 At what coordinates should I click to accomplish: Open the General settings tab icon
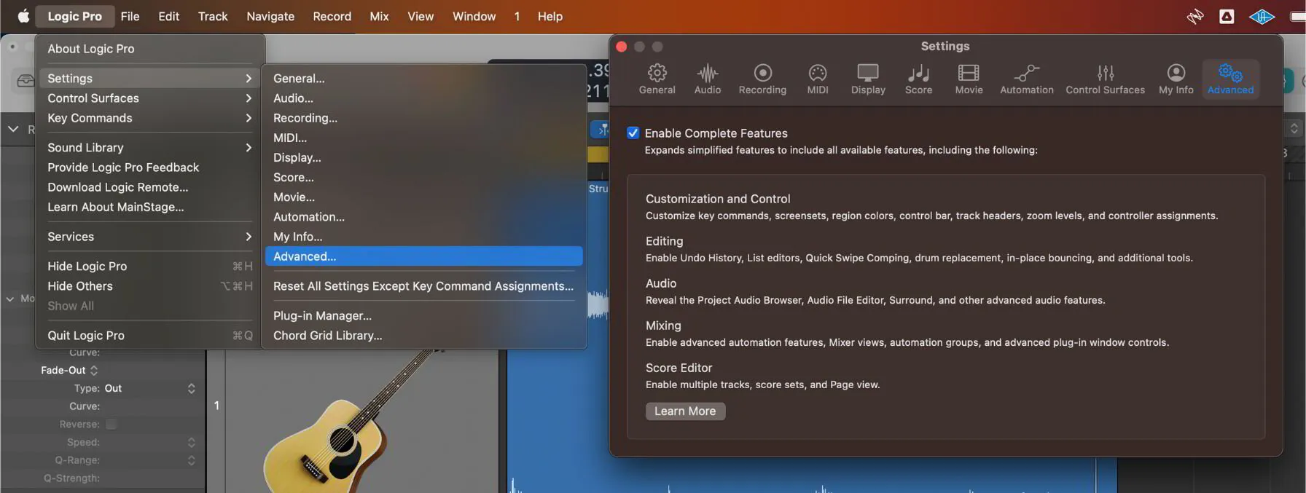point(657,79)
